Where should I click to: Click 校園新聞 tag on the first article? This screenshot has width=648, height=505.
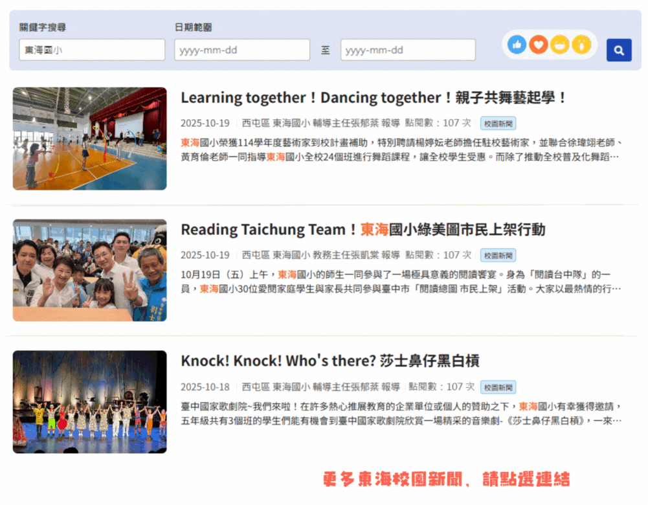tap(498, 124)
